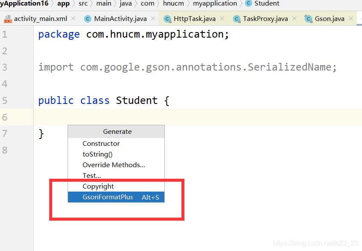Open the MainActivity.java tab
This screenshot has width=362, height=251.
pos(120,19)
